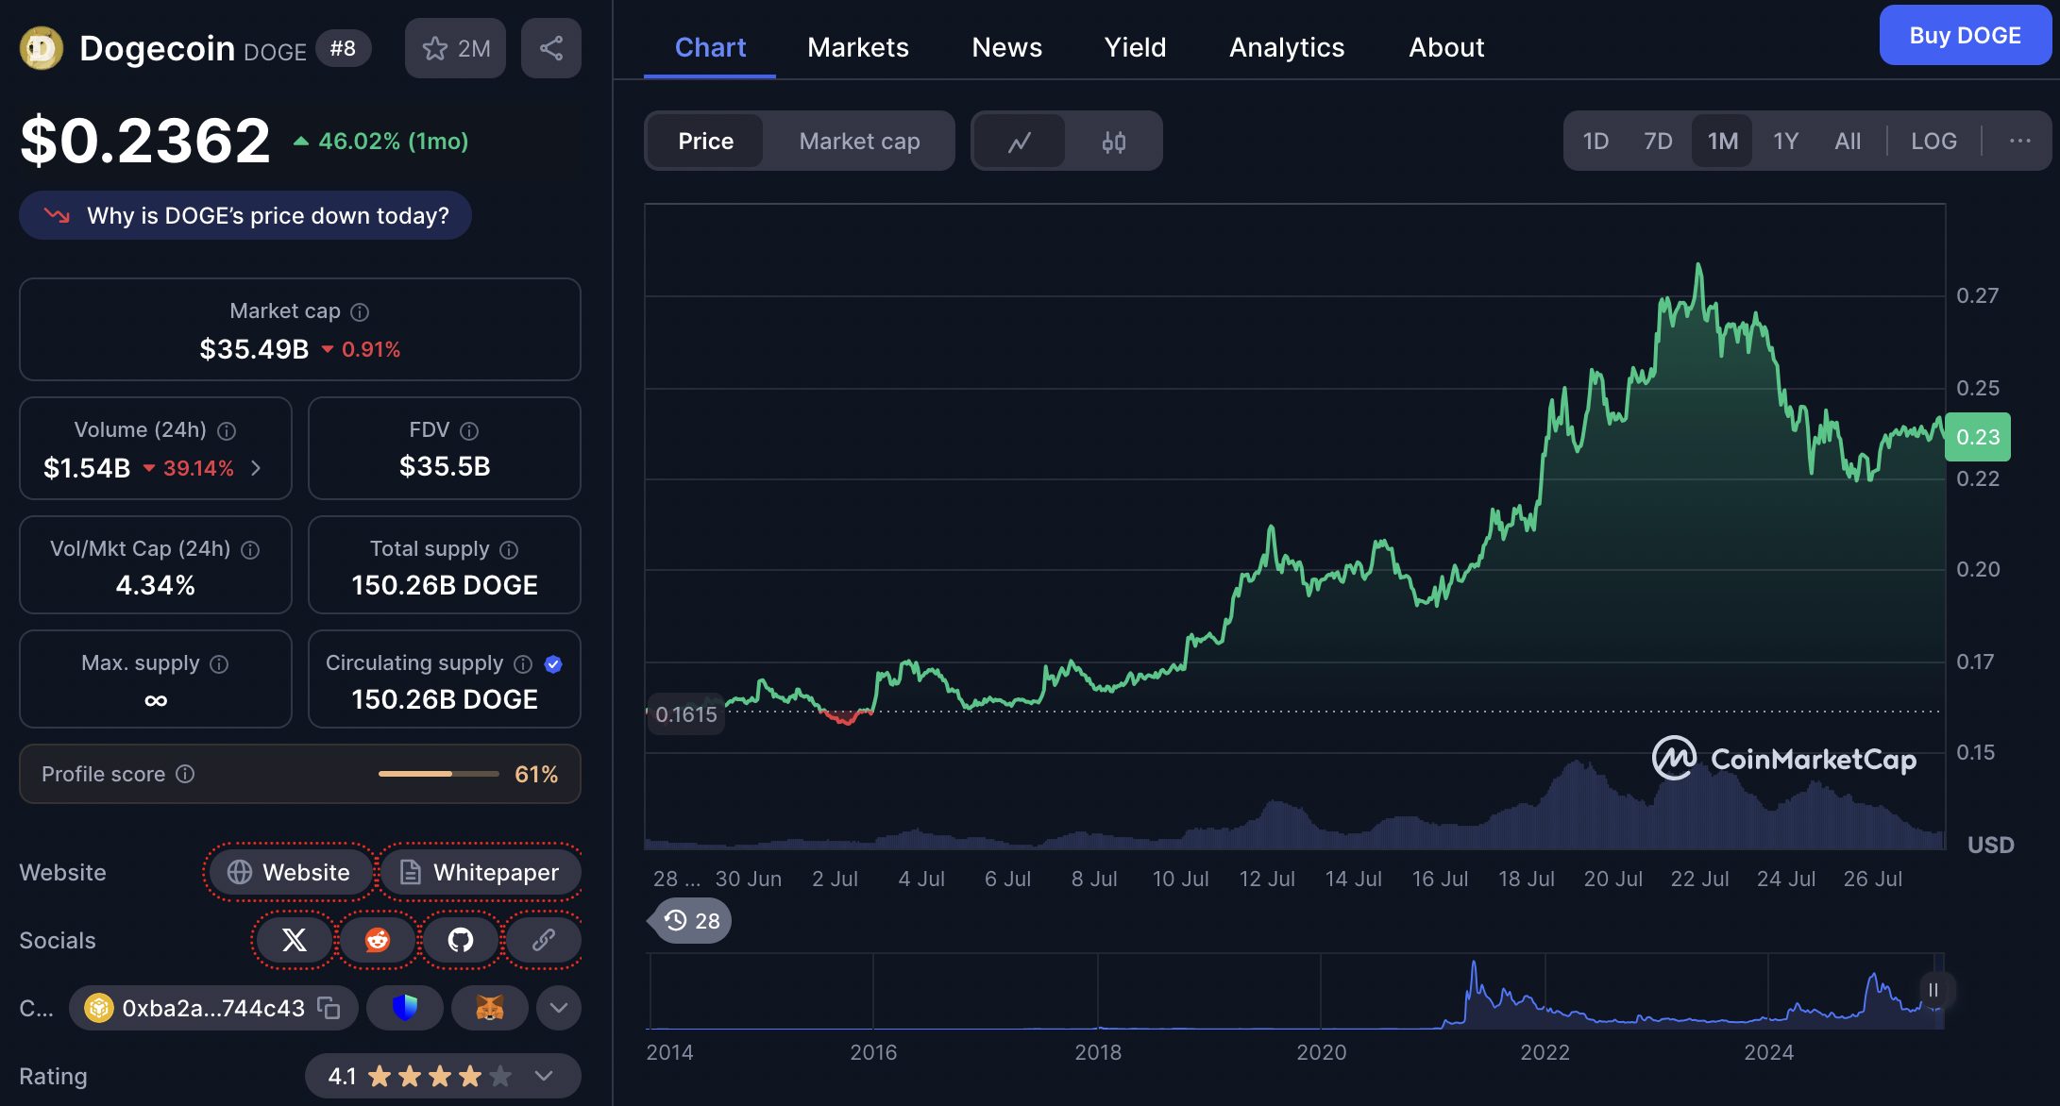Set chart range to 1Y

1785,142
